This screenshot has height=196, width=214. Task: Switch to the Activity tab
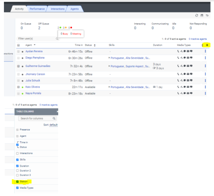[x=19, y=9]
